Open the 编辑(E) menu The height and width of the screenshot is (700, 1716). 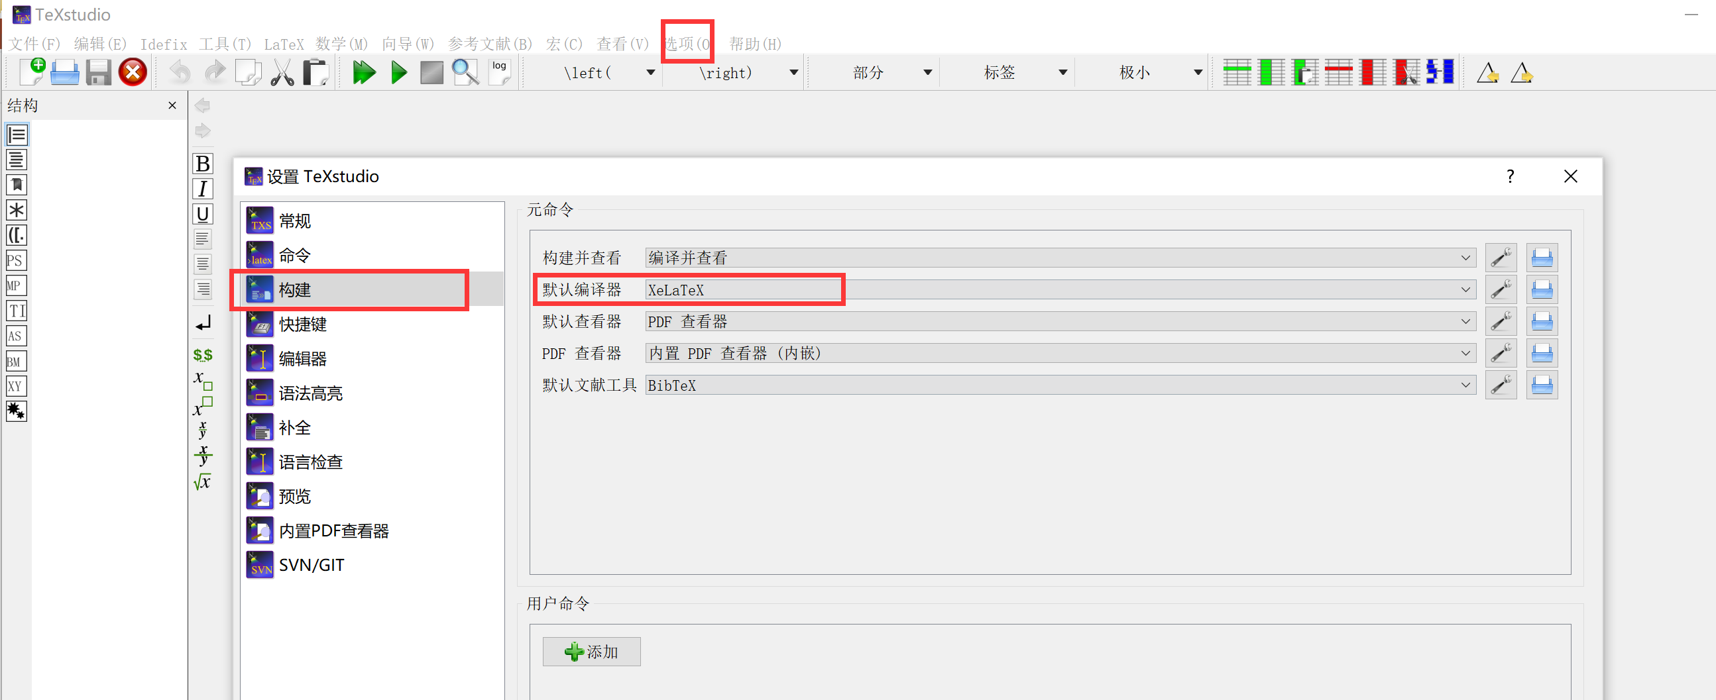[100, 44]
